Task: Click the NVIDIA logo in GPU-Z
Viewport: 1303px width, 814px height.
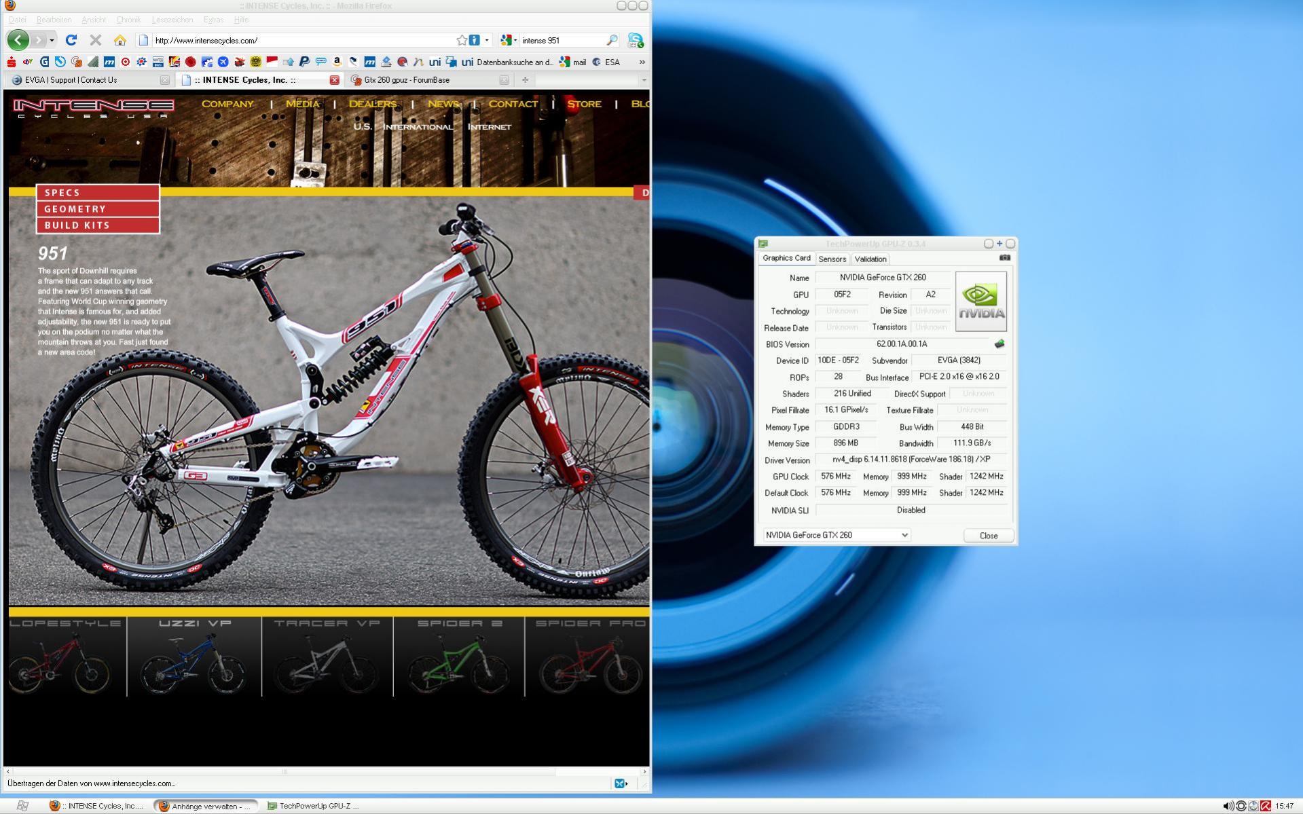Action: click(x=981, y=301)
